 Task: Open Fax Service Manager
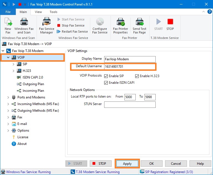[x=47, y=26]
